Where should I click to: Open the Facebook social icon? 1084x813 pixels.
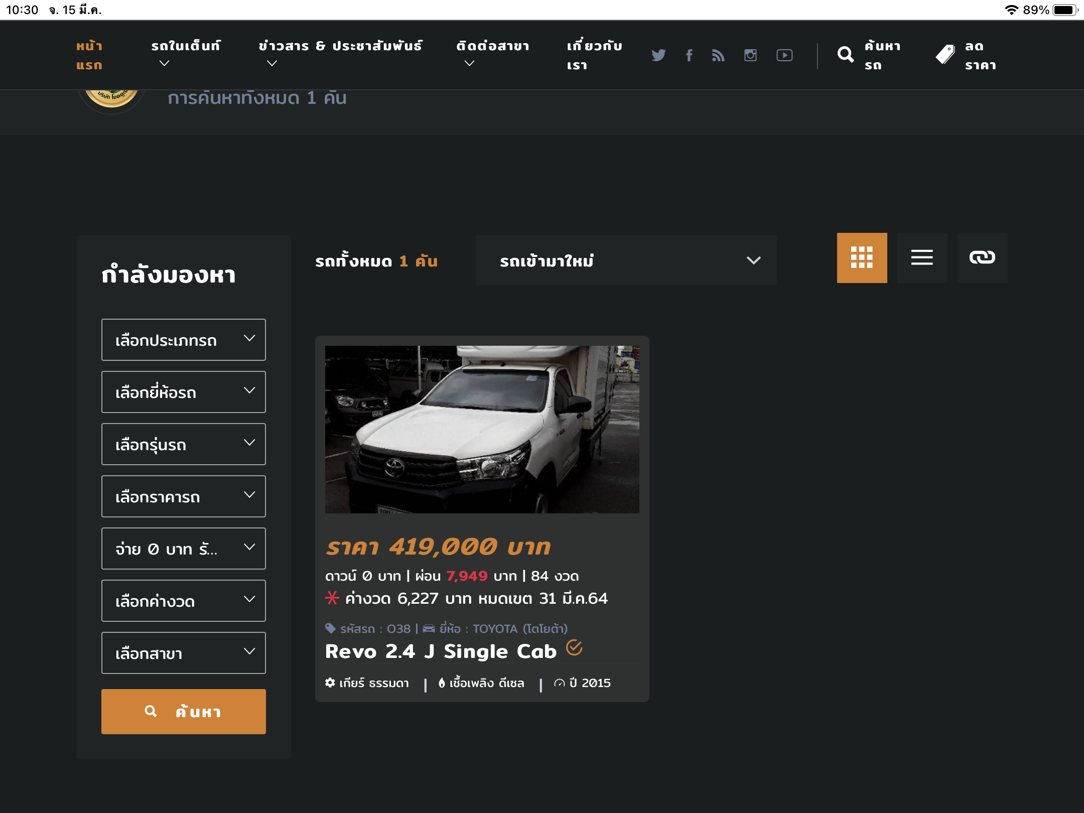(689, 55)
